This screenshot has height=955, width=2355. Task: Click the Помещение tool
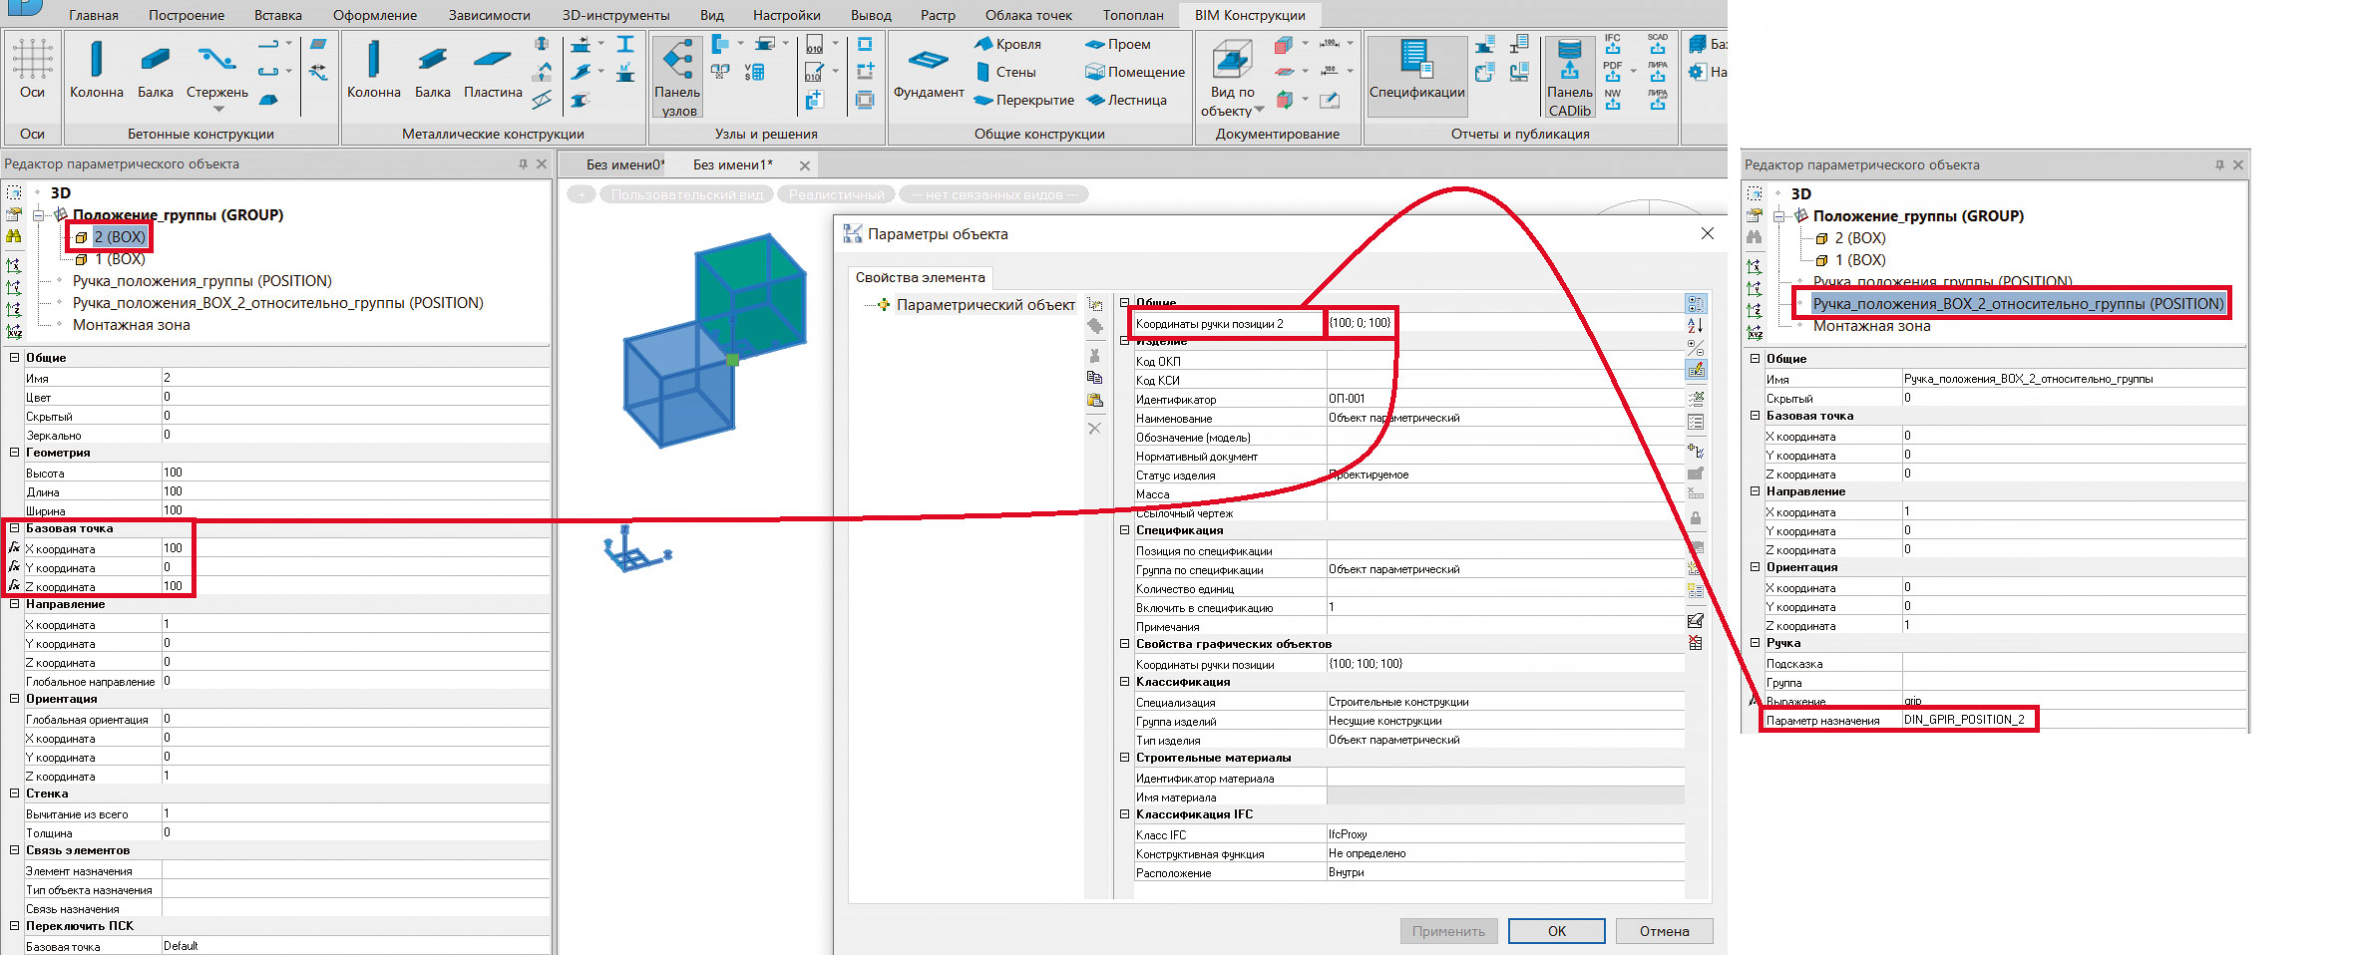1136,72
